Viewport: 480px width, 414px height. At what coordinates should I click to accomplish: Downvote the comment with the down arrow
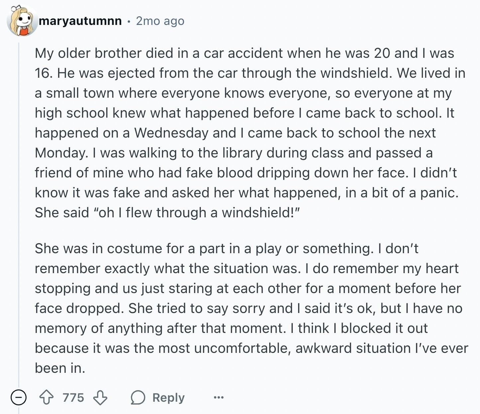[x=100, y=397]
